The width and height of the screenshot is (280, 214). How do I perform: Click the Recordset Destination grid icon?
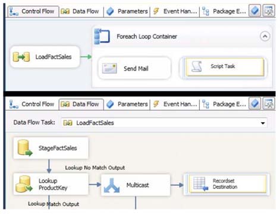[x=201, y=184]
